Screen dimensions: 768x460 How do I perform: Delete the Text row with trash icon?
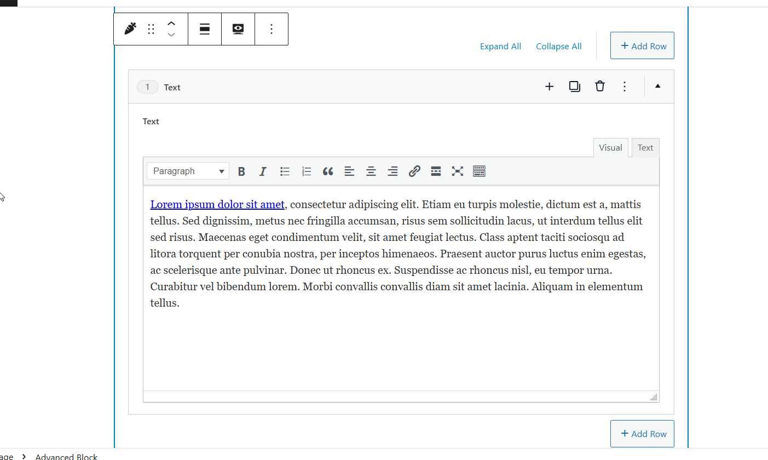pyautogui.click(x=600, y=87)
